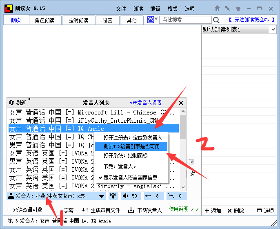Image resolution: width=280 pixels, height=229 pixels.
Task: Open the 选项 menu in title bar
Action: (189, 9)
